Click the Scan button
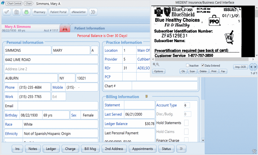This screenshot has height=155, width=258. 192,71
